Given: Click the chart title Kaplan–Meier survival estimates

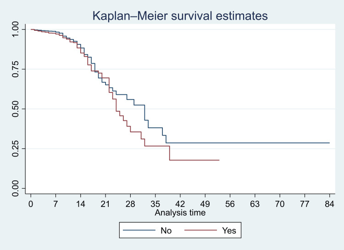Looking at the screenshot, I should [x=180, y=16].
